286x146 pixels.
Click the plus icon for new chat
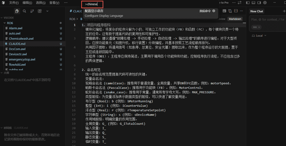(284, 11)
